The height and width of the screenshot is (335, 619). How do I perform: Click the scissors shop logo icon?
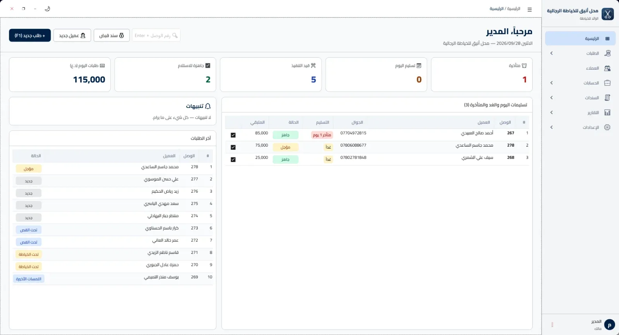pos(608,14)
